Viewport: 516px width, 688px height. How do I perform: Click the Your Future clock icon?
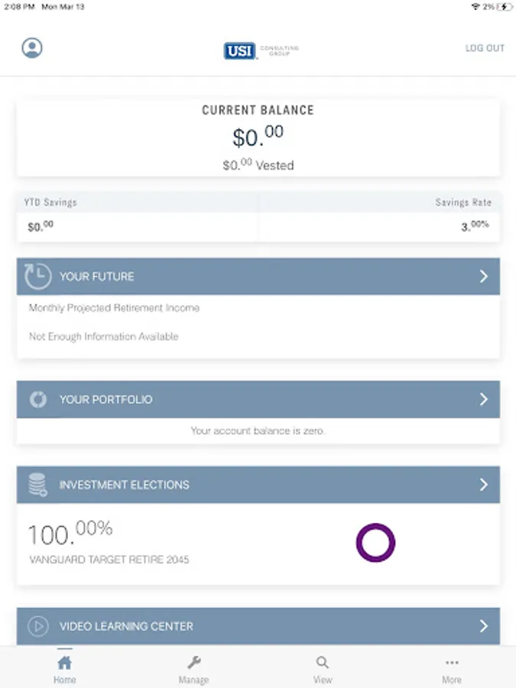(37, 277)
